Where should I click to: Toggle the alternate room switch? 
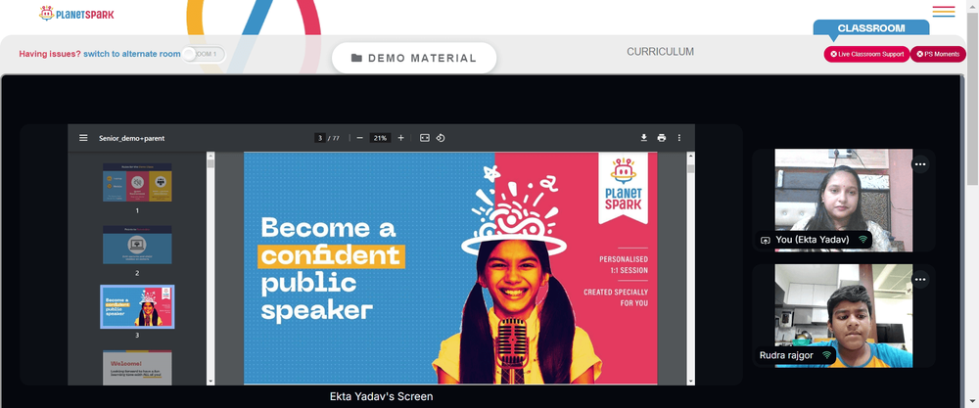pyautogui.click(x=203, y=54)
